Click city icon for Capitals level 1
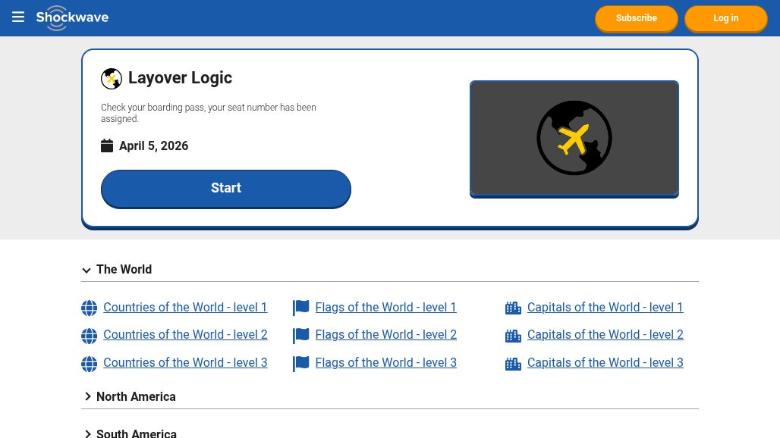The image size is (780, 438). pyautogui.click(x=514, y=308)
